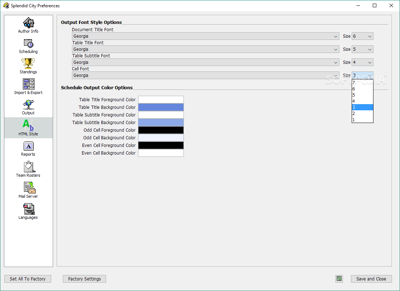Click the Factory Settings button

click(x=84, y=279)
